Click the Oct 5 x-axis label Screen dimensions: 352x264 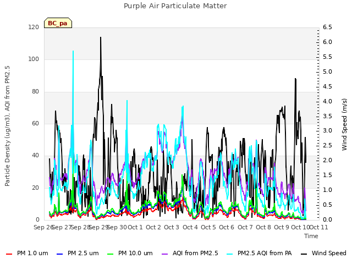(208, 227)
